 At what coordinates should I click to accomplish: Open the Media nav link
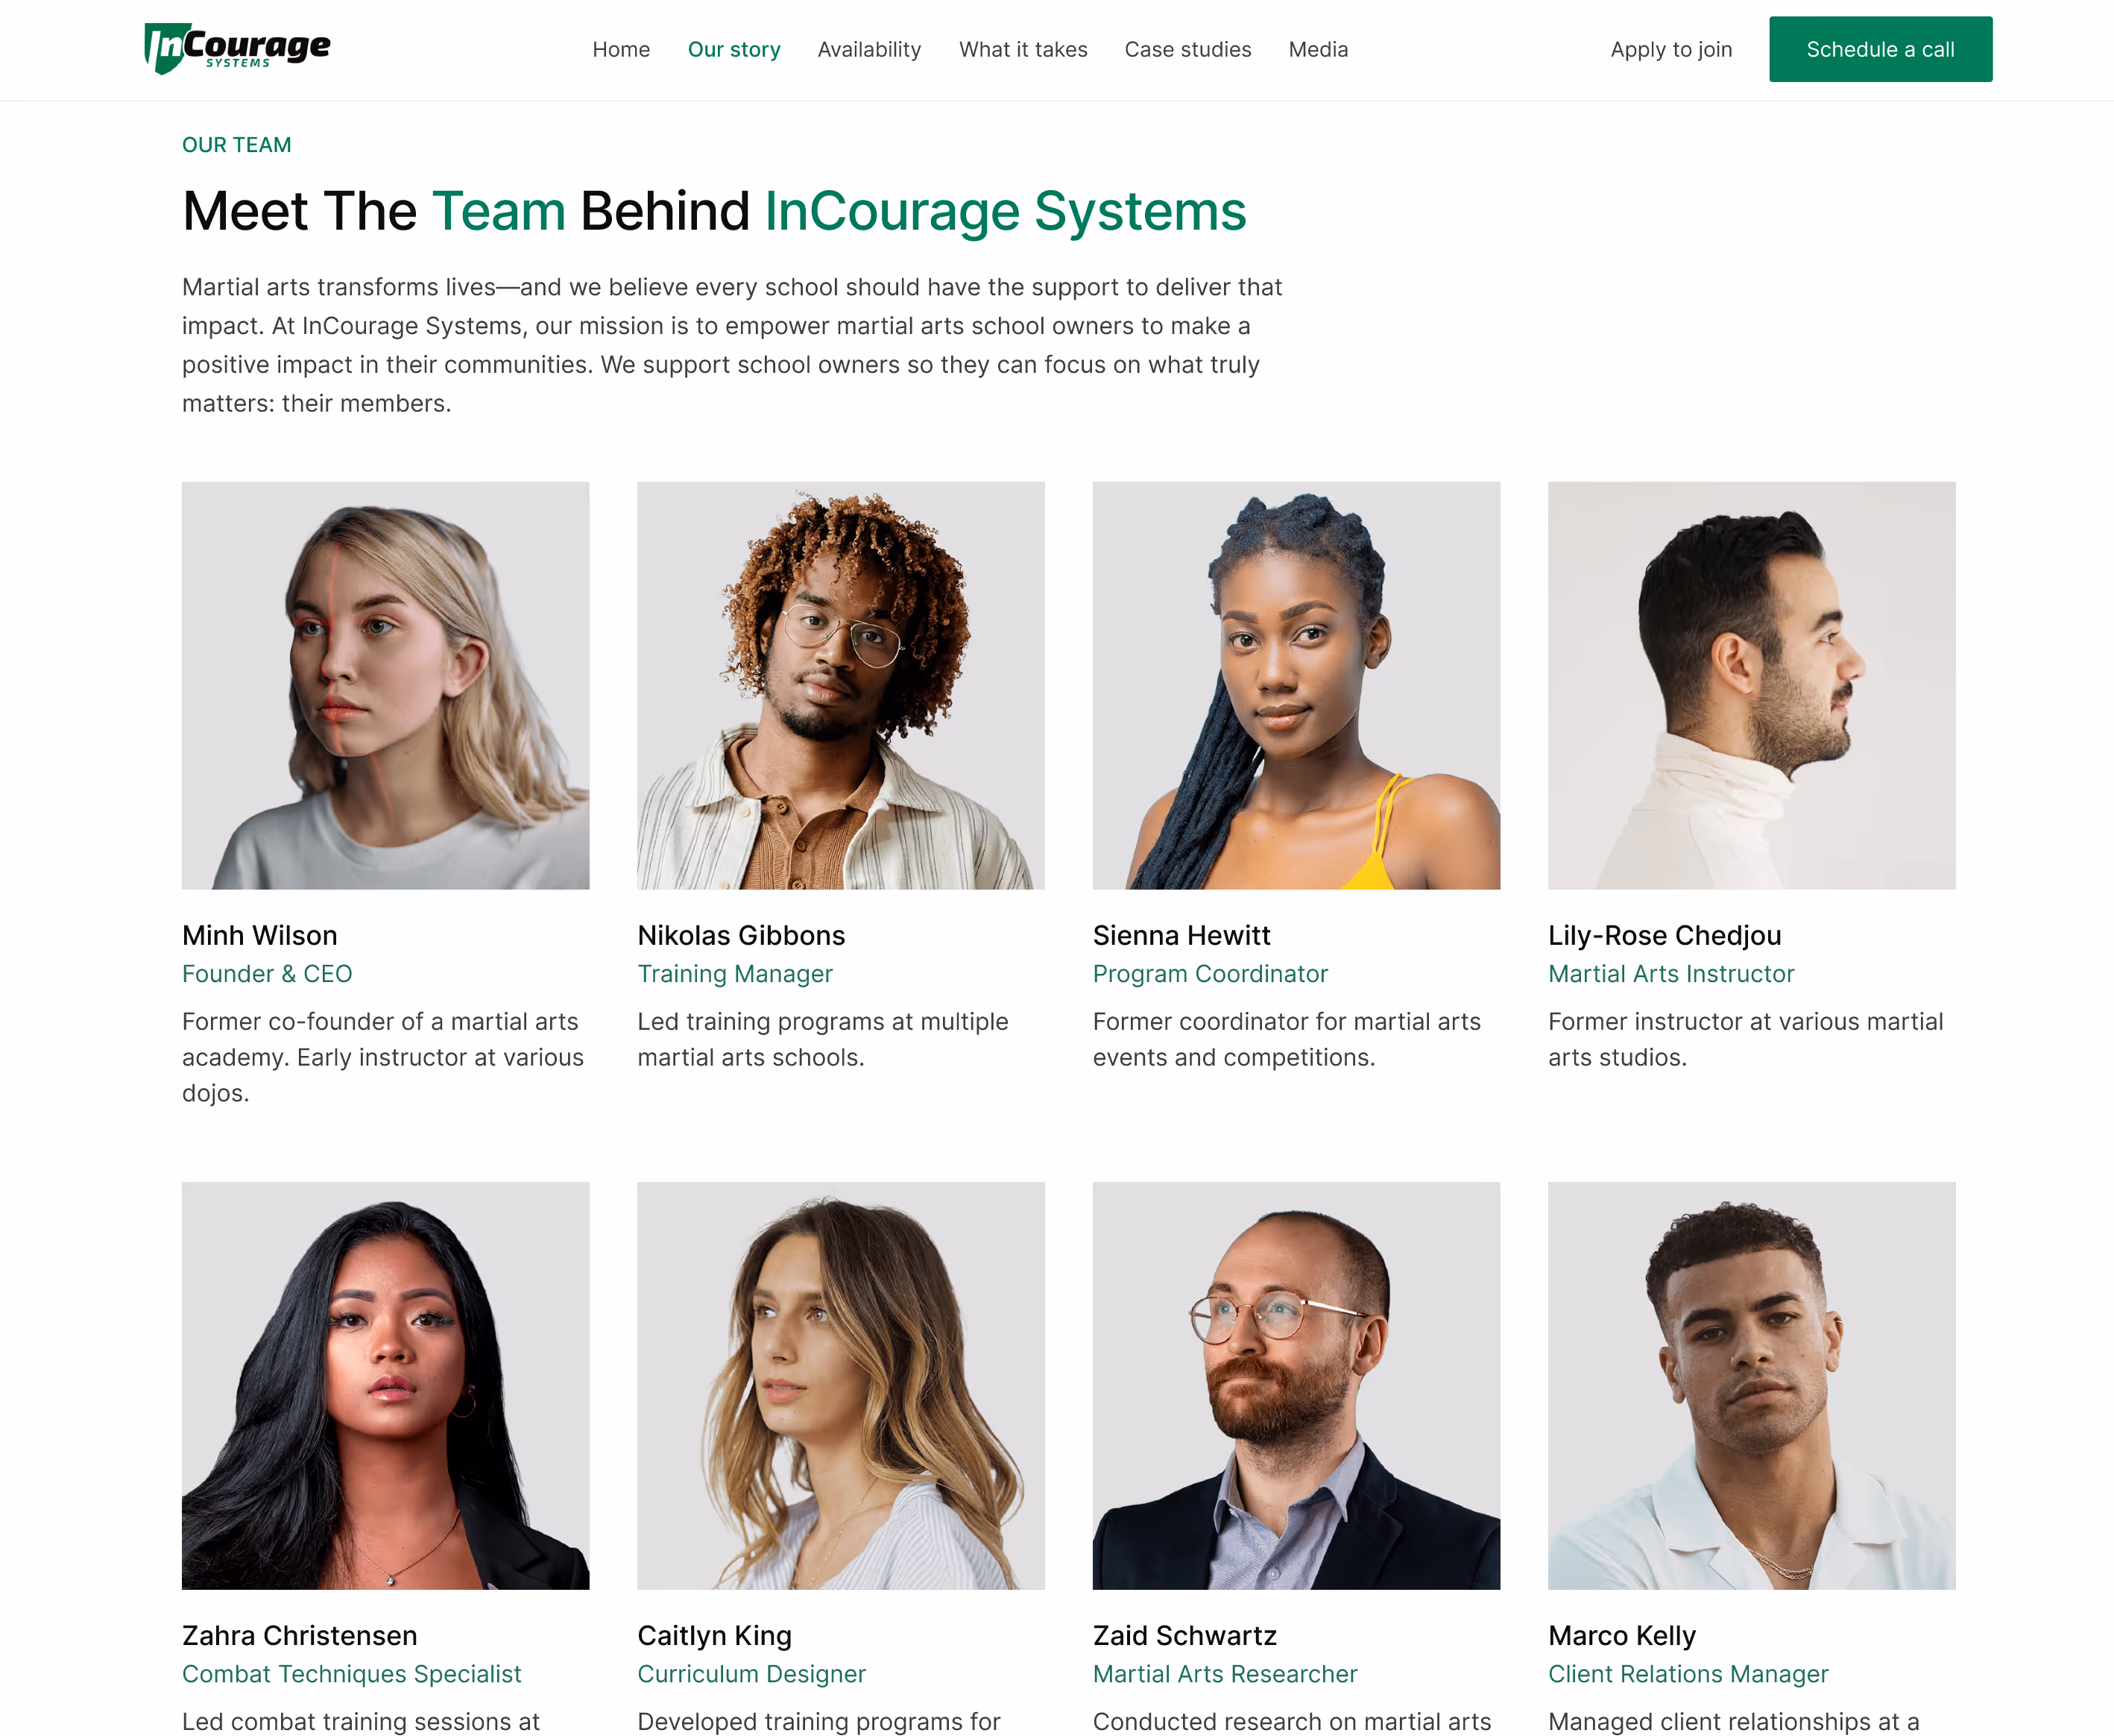point(1317,49)
